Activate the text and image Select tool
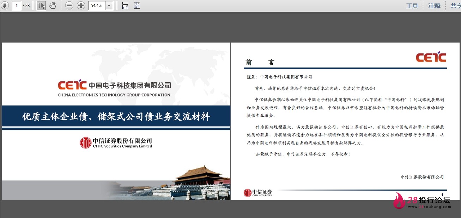Screen dimensions: 461x218 [x=41, y=6]
